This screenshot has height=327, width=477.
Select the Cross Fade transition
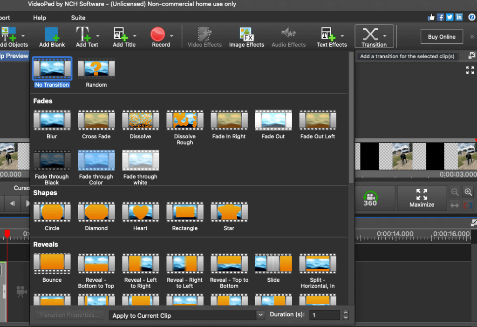[96, 120]
